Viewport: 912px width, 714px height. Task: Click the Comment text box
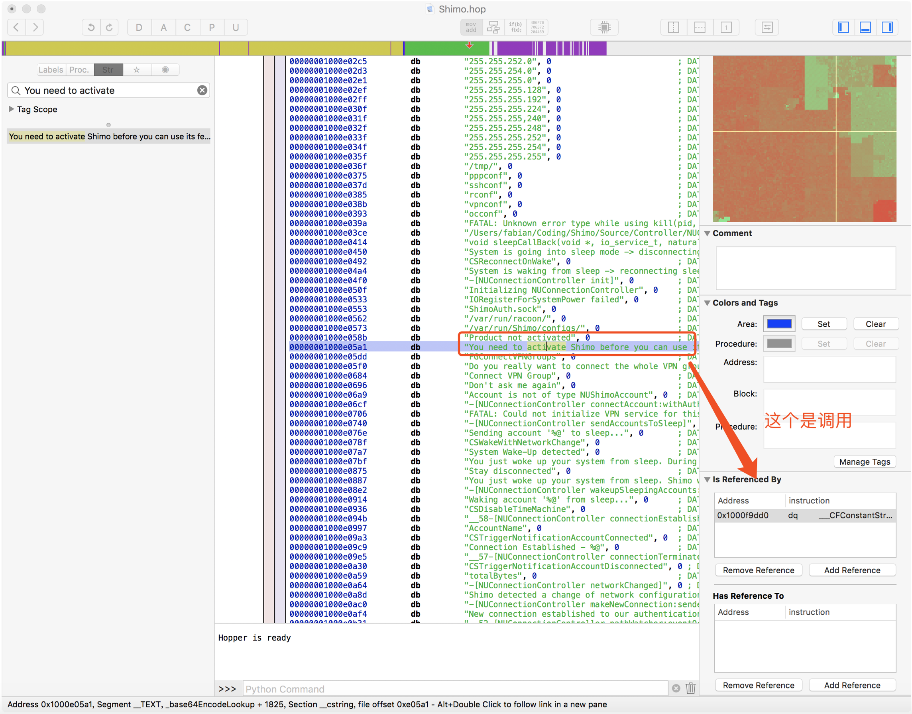(x=806, y=268)
